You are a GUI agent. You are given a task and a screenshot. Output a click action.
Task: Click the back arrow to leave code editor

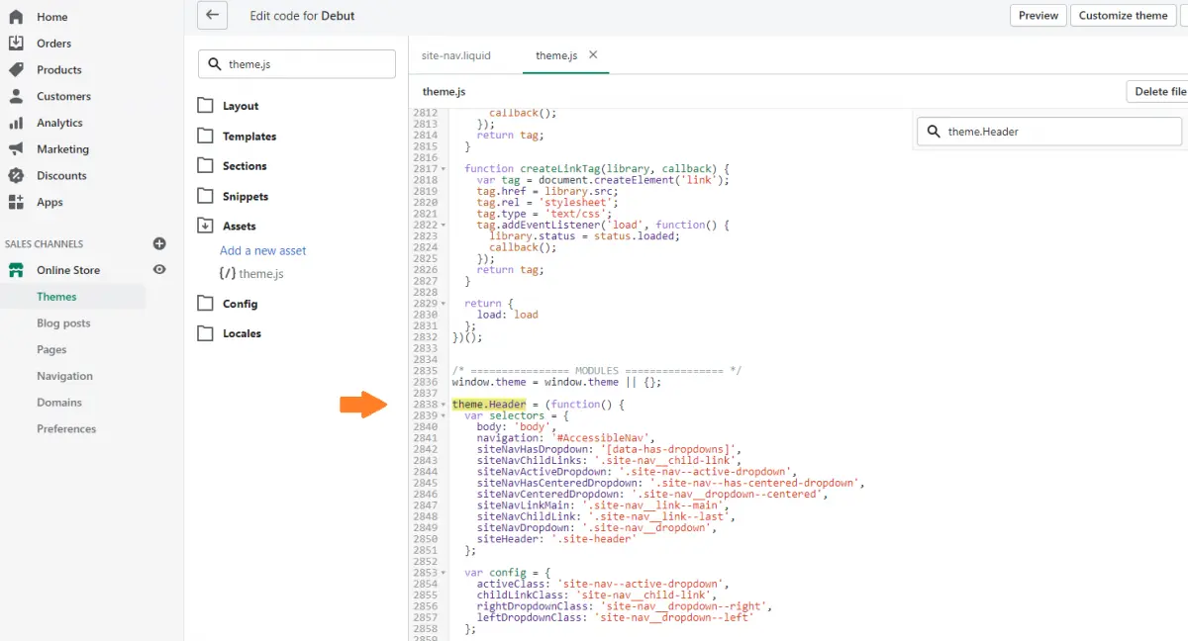pyautogui.click(x=212, y=15)
